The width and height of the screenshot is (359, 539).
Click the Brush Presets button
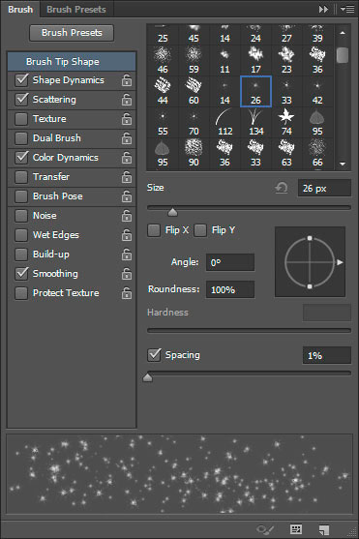coord(72,33)
